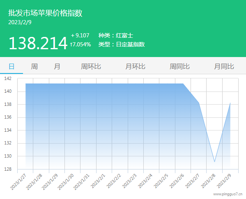The height and width of the screenshot is (199, 246).
Task: Click the 批发市场苹果价格指数 title
Action: click(x=45, y=13)
